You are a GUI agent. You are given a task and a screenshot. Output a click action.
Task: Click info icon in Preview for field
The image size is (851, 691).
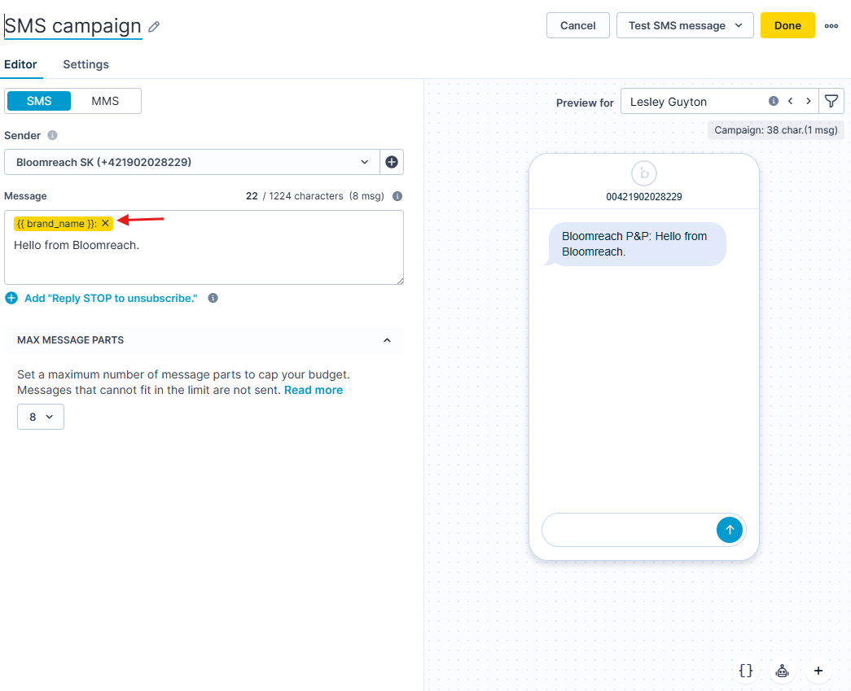[x=774, y=101]
